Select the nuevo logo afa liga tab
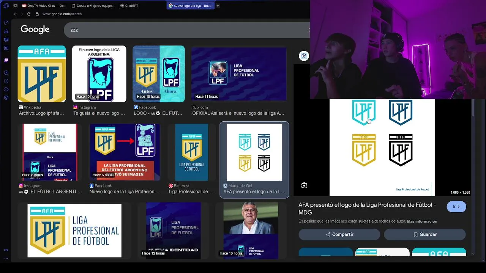Viewport: 486px width, 273px height. [x=190, y=6]
